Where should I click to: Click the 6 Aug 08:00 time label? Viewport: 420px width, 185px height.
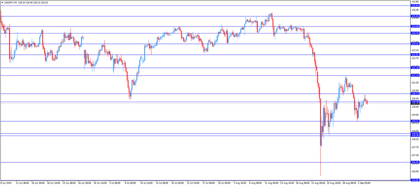click(255, 183)
